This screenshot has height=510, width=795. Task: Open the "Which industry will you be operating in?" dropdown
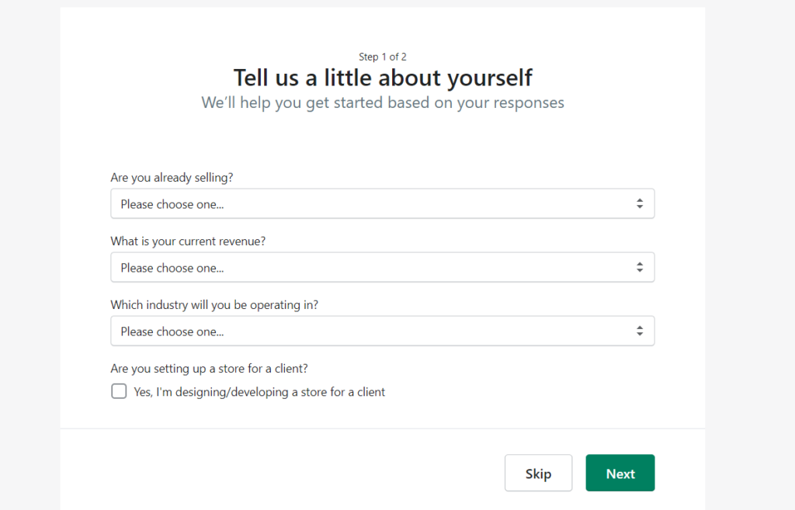click(x=382, y=331)
